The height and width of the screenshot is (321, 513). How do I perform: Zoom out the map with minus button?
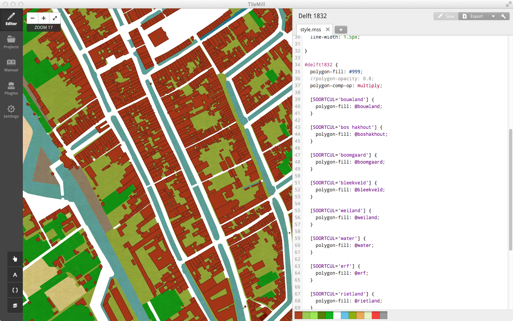[x=32, y=18]
